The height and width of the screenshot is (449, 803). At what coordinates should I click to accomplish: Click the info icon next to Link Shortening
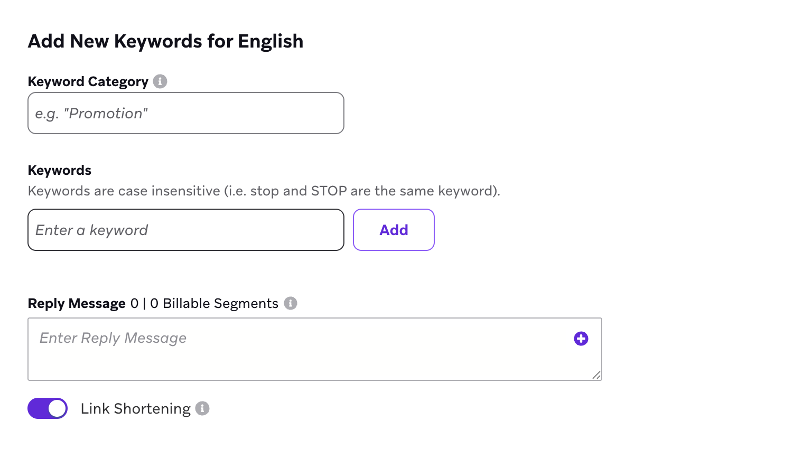point(202,408)
